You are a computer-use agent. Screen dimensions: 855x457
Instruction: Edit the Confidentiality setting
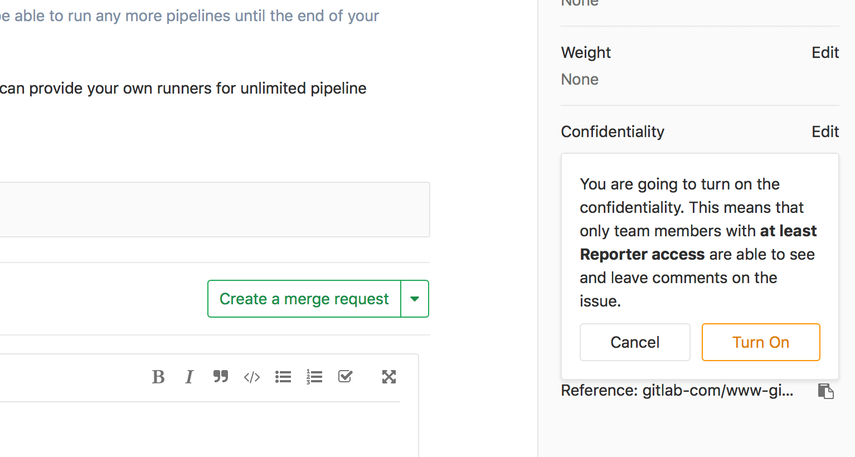click(x=825, y=132)
